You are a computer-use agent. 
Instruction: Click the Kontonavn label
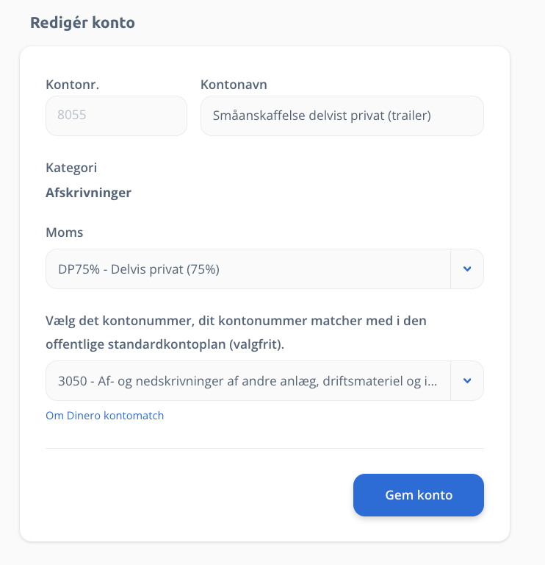[x=234, y=85]
